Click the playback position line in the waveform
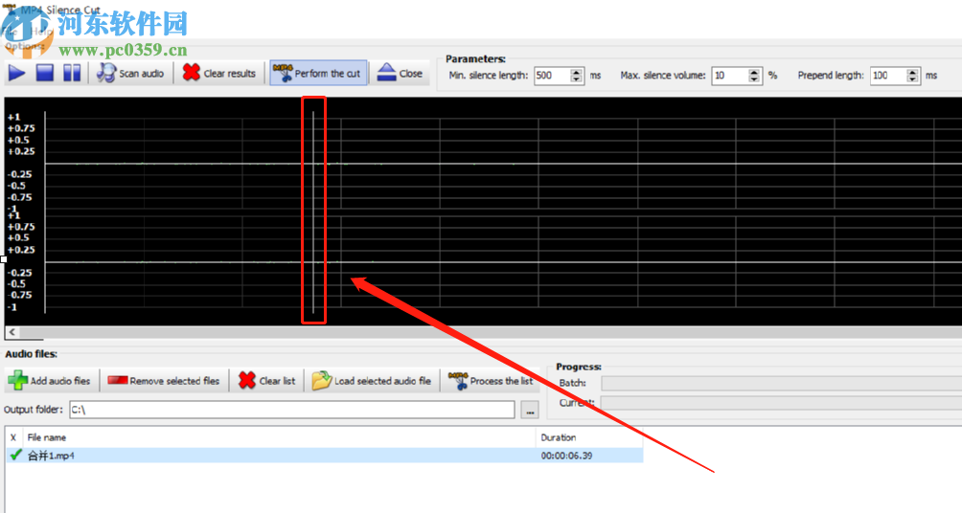962x513 pixels. click(313, 212)
